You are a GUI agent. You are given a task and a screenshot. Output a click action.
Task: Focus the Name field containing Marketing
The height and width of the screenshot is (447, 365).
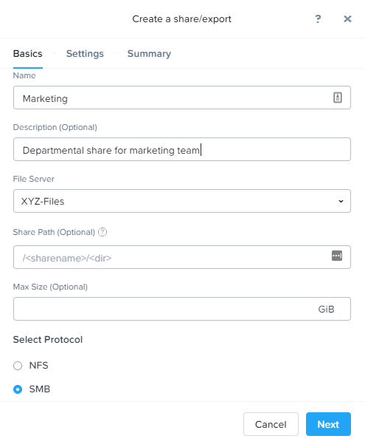[182, 98]
